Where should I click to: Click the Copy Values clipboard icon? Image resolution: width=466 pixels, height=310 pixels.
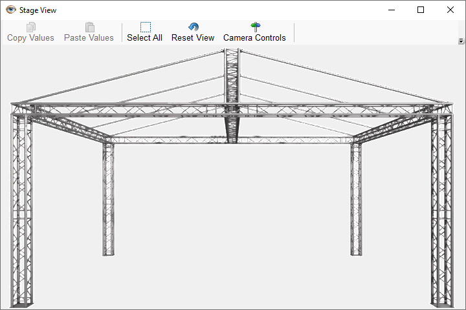click(30, 27)
